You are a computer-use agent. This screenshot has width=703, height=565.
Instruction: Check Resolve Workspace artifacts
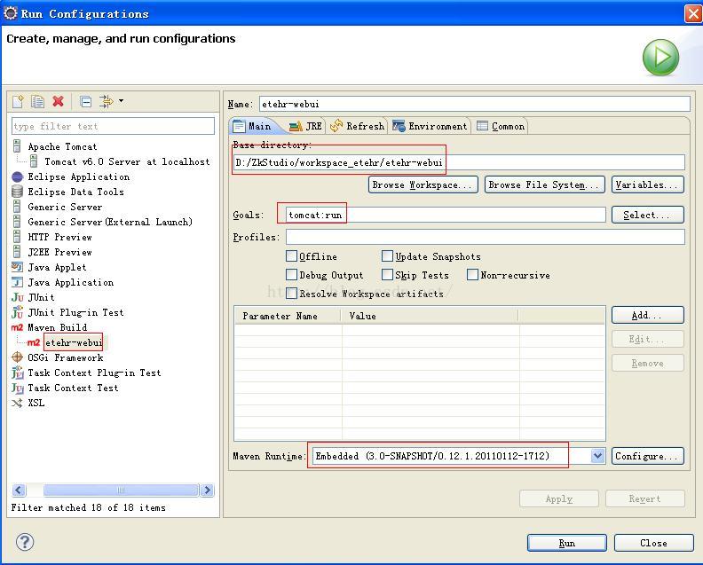291,293
